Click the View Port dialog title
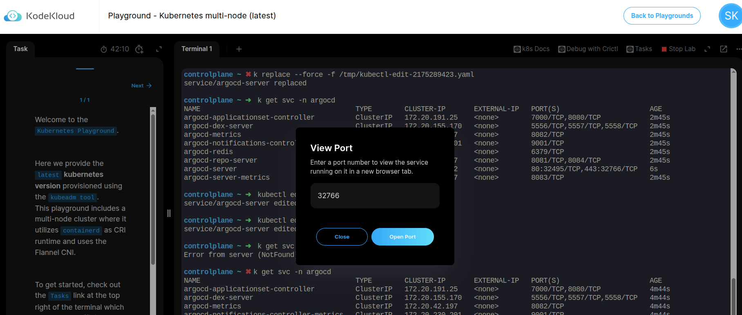 pos(331,148)
